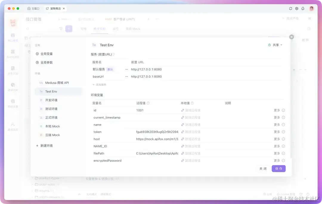
Task: Select Medusa 商城 API environment
Action: [x=58, y=83]
